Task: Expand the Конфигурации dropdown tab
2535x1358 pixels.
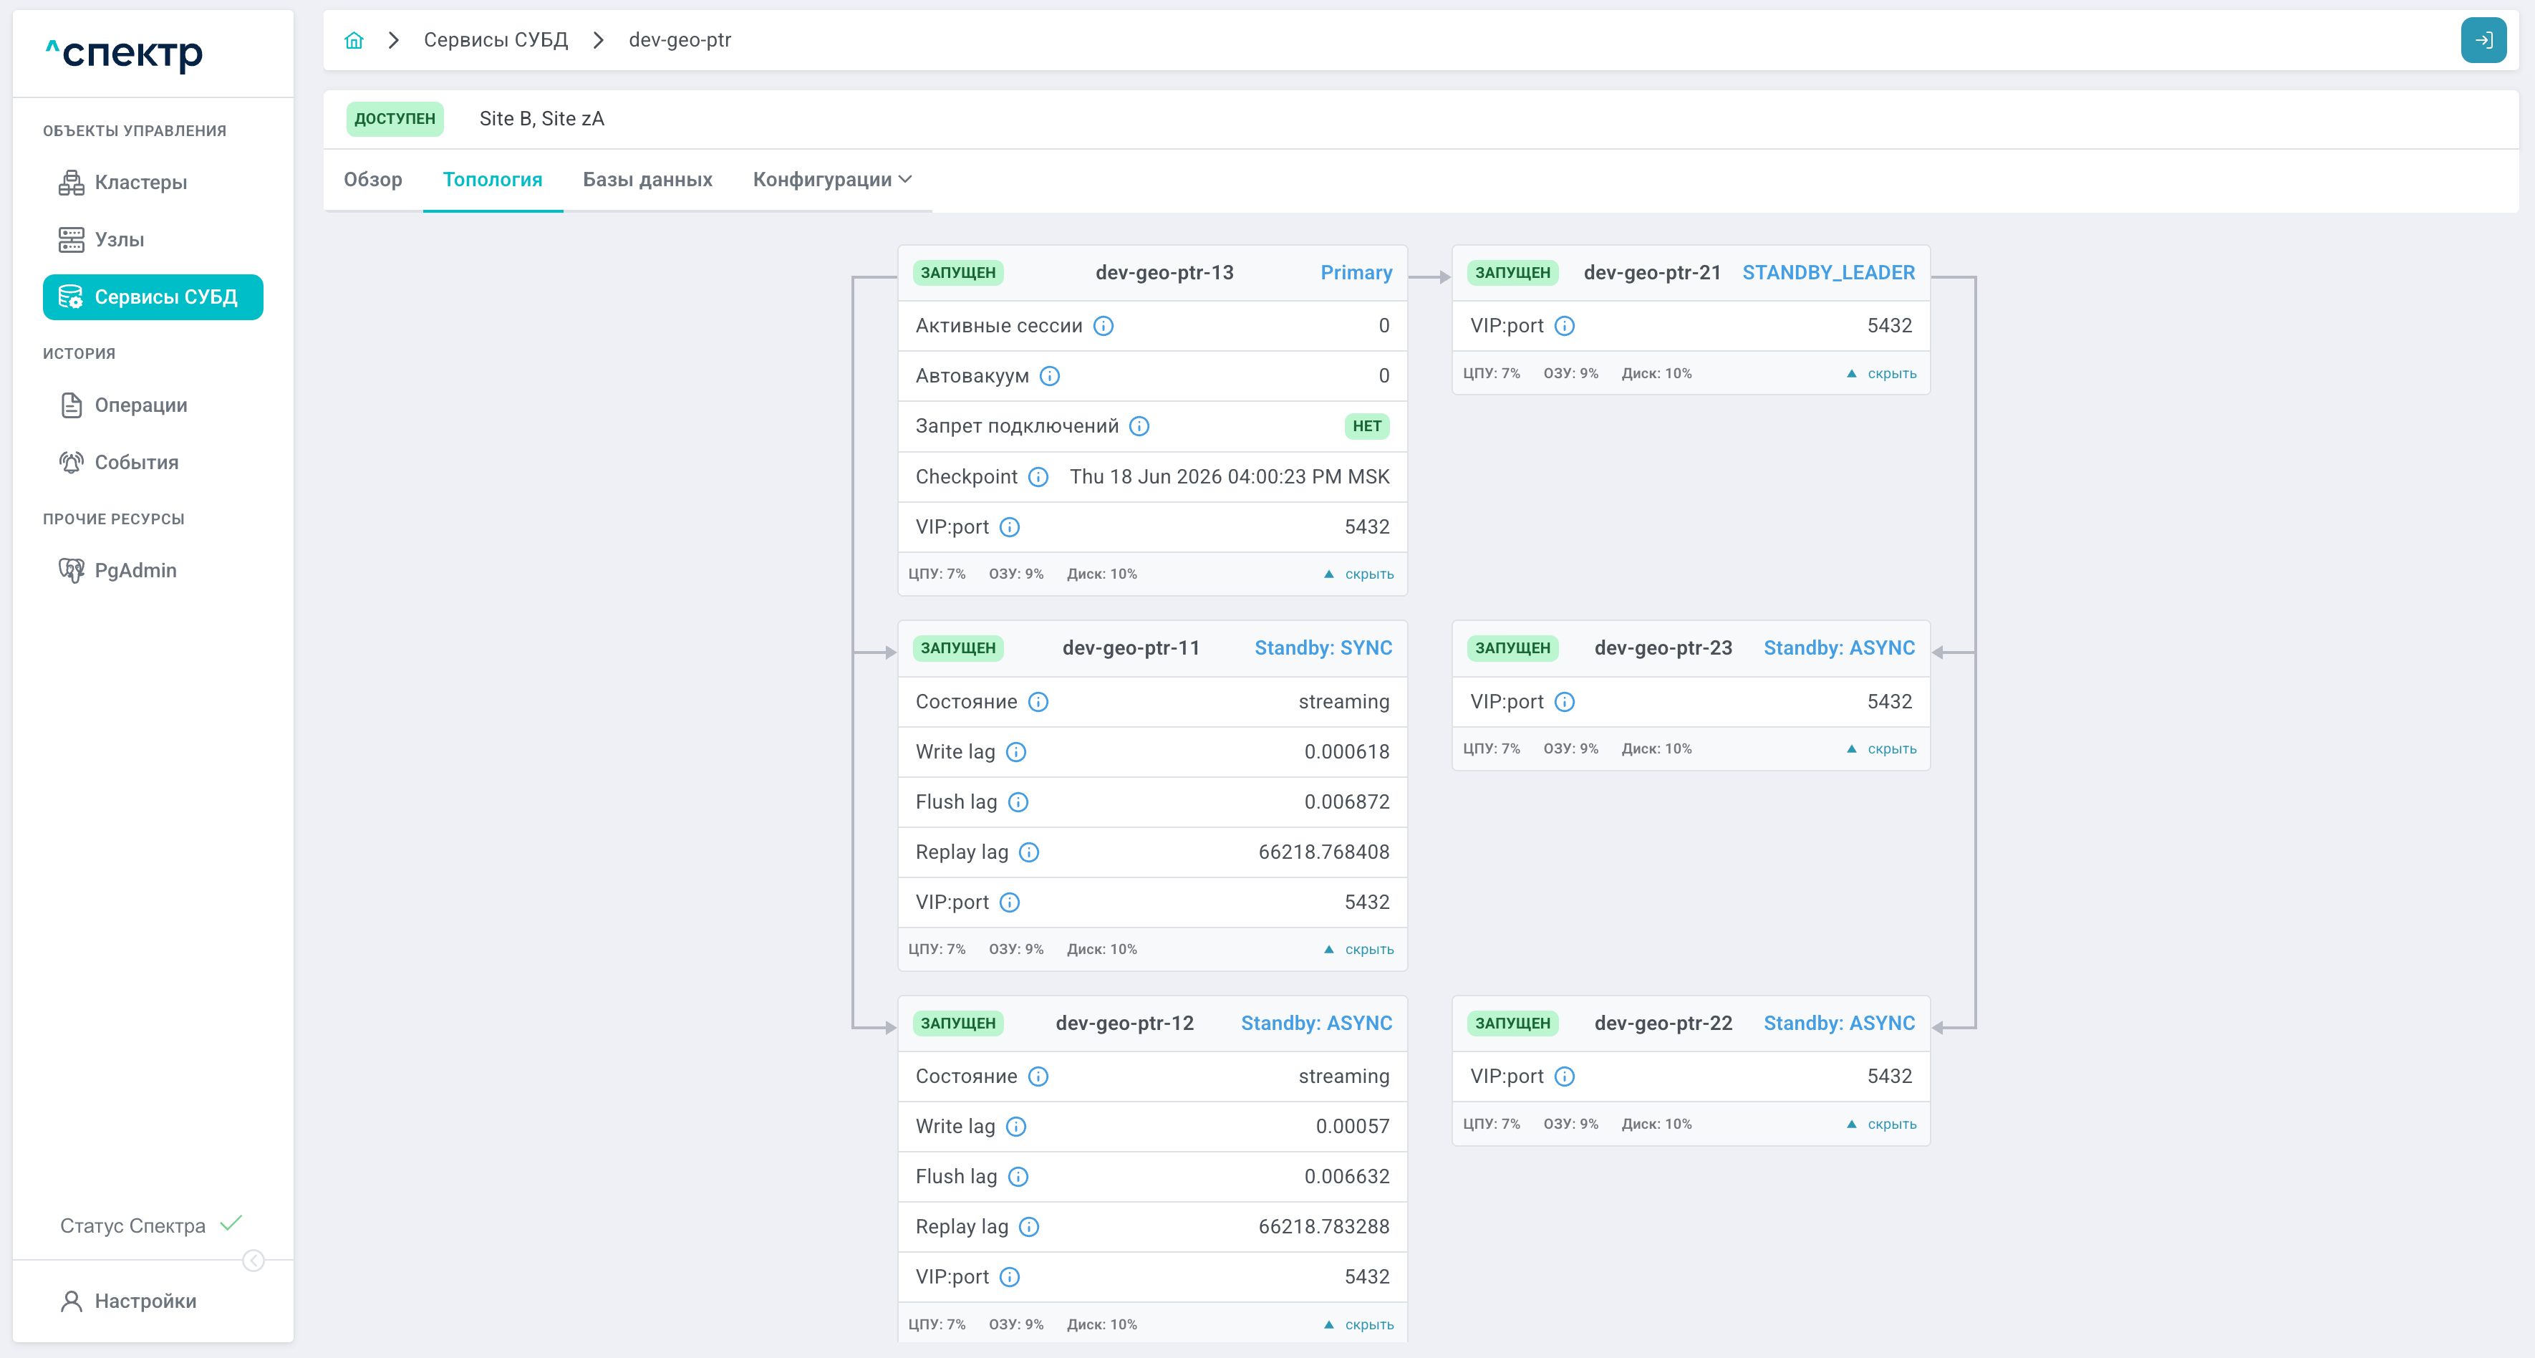Action: point(831,179)
